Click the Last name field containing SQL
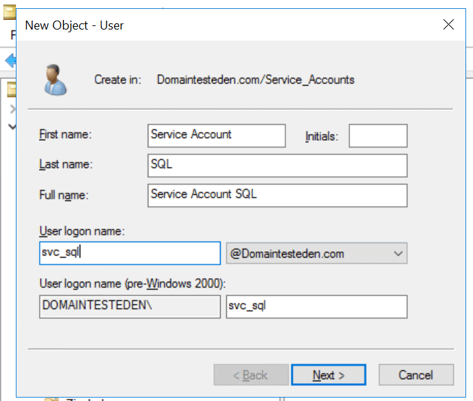Viewport: 473px width, 401px height. [277, 165]
